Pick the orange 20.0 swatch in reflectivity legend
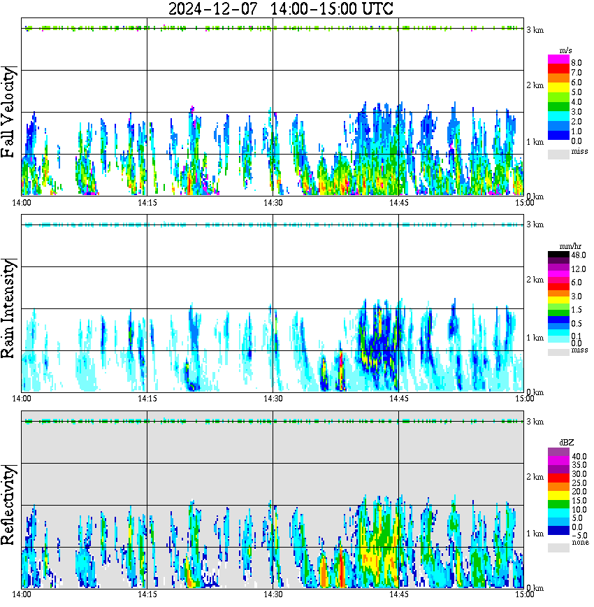The image size is (594, 607). pos(558,487)
